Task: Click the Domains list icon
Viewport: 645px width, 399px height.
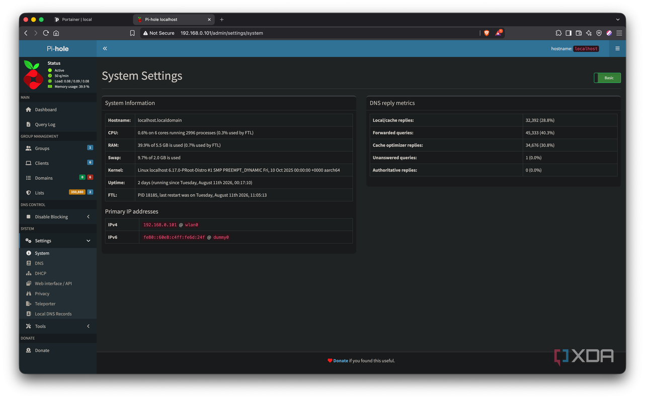Action: (x=28, y=178)
